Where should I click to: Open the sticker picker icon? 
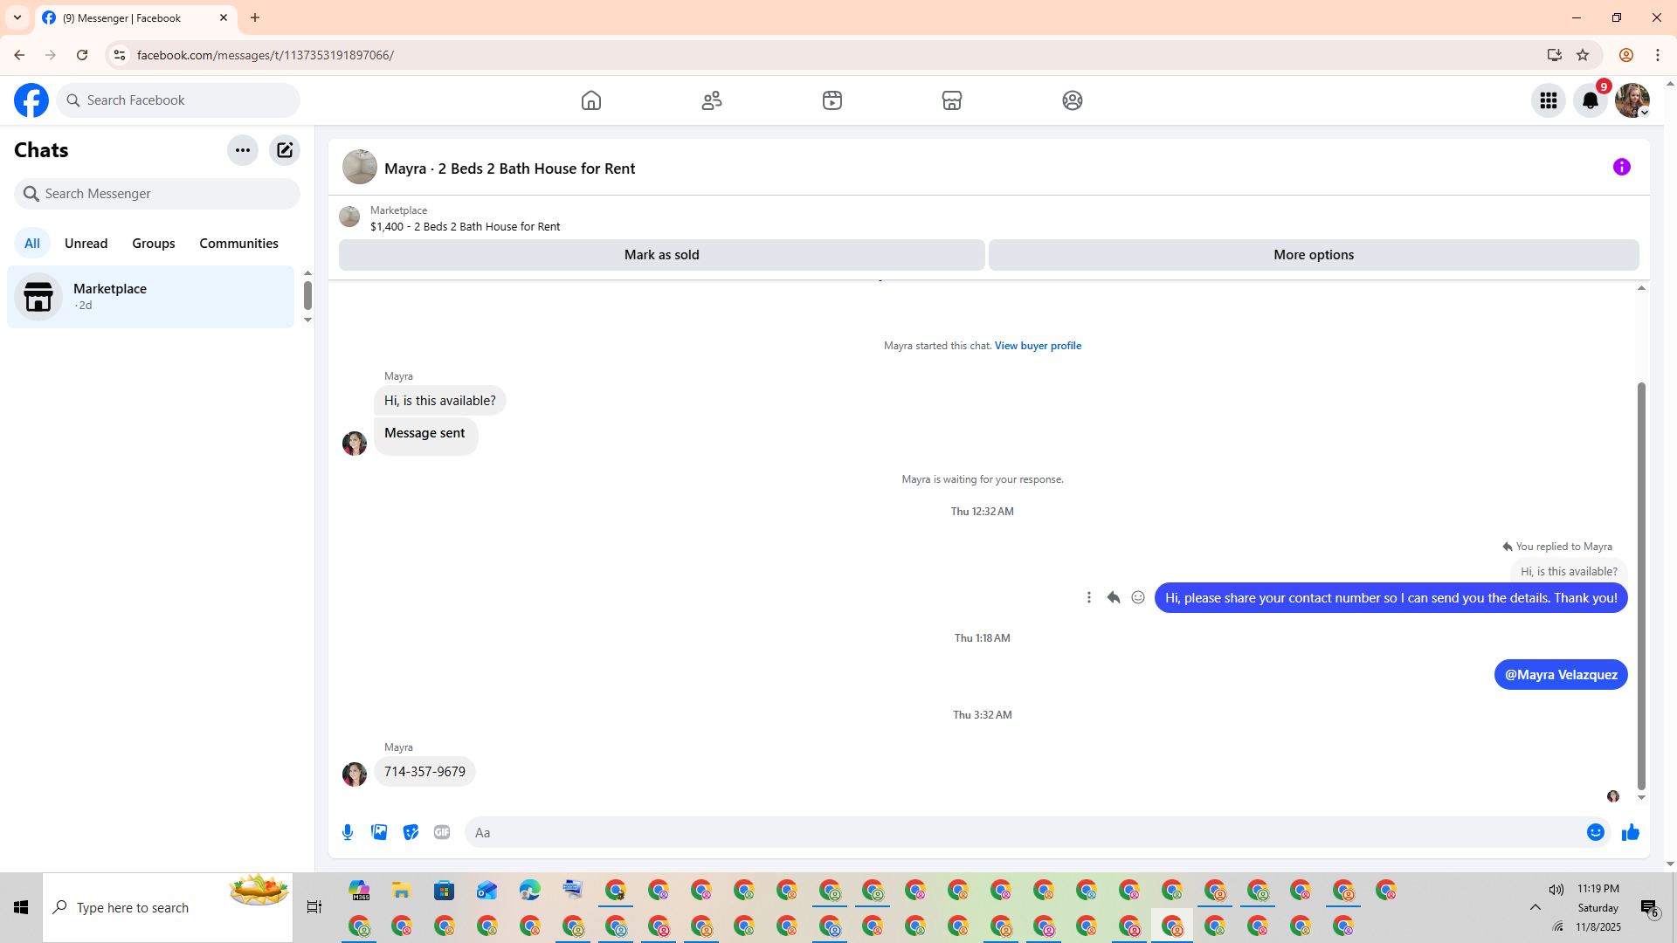click(x=411, y=832)
